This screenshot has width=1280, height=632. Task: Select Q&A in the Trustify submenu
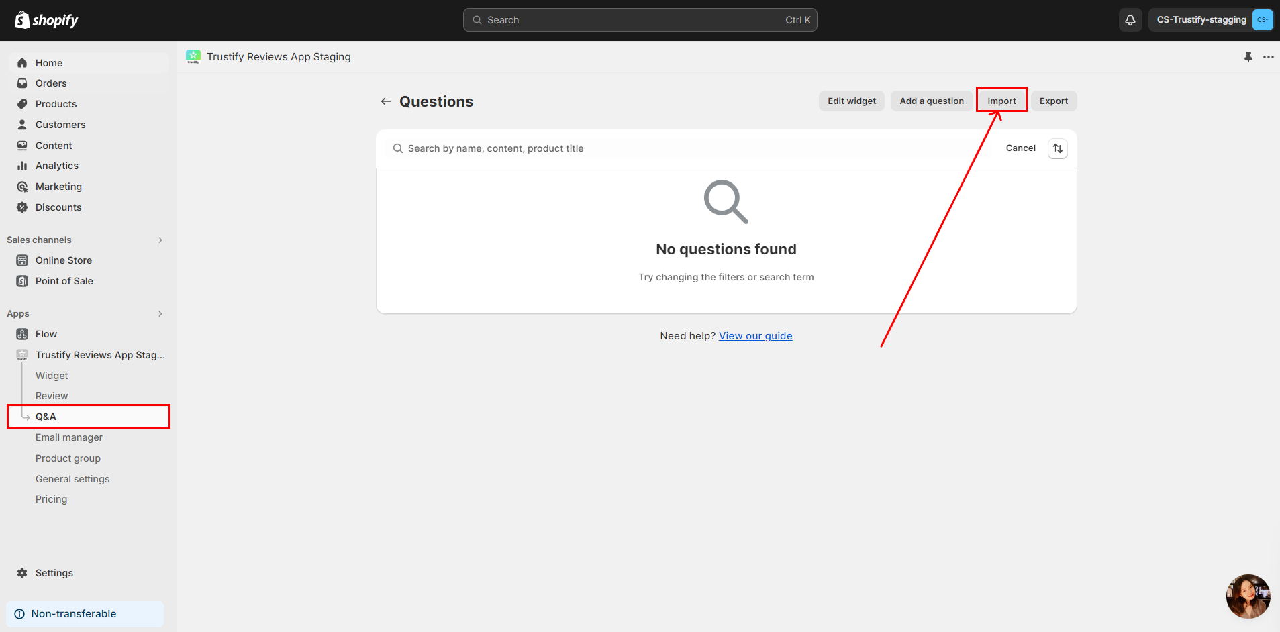46,416
